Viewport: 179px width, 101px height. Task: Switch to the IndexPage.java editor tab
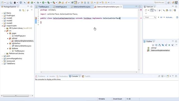60,7
